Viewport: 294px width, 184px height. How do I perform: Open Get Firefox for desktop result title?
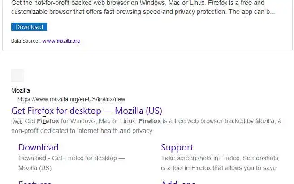pyautogui.click(x=86, y=111)
